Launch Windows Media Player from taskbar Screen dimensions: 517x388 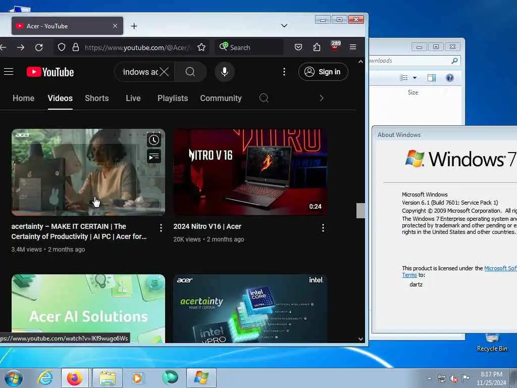(138, 378)
